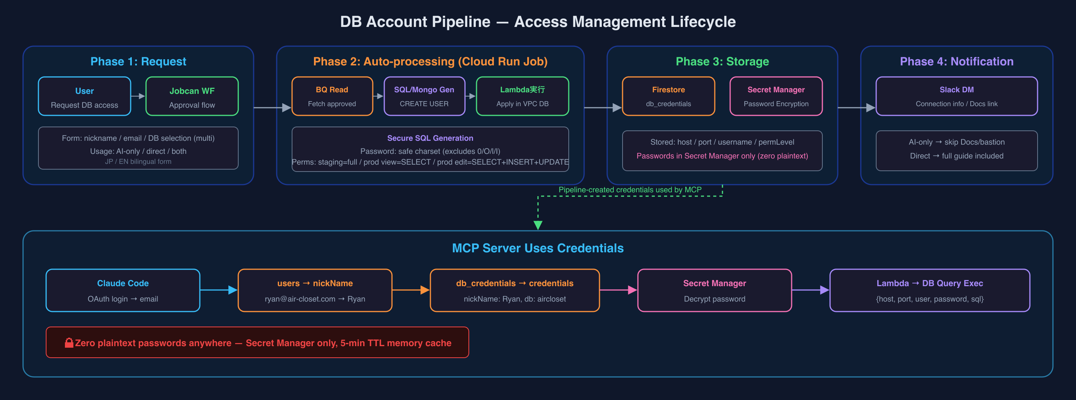Click 'Passwords in Secret Manager only' text

pos(722,156)
